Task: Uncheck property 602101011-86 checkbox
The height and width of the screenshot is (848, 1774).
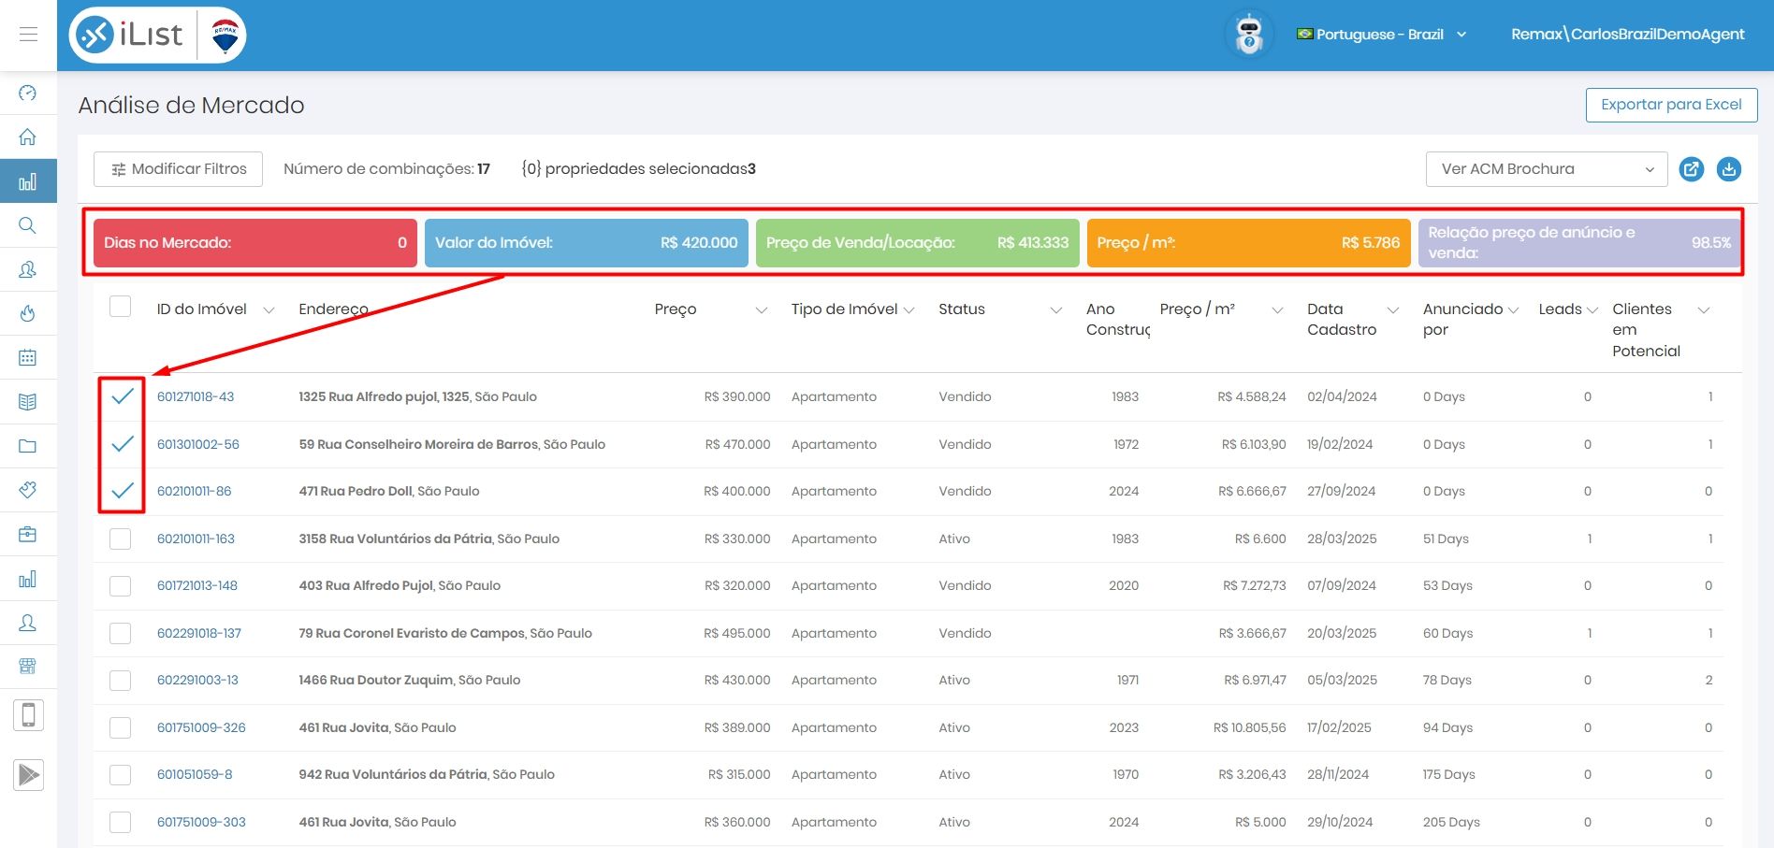Action: (x=122, y=491)
